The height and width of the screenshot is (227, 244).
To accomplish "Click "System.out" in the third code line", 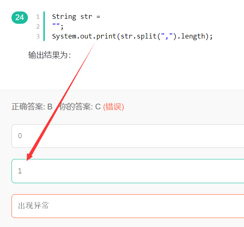I will (x=72, y=36).
